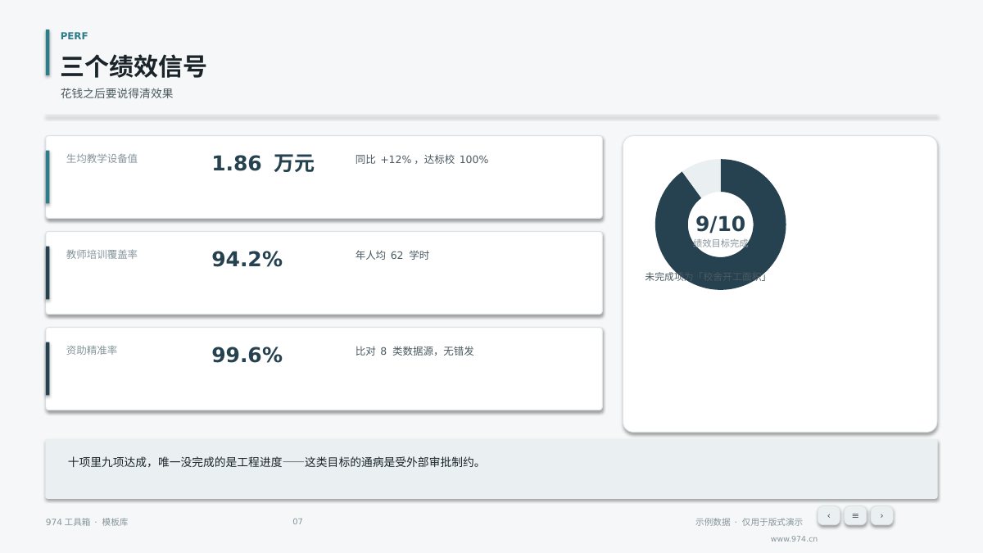The height and width of the screenshot is (553, 983).
Task: Click the 1.86 万元 value
Action: 263,163
